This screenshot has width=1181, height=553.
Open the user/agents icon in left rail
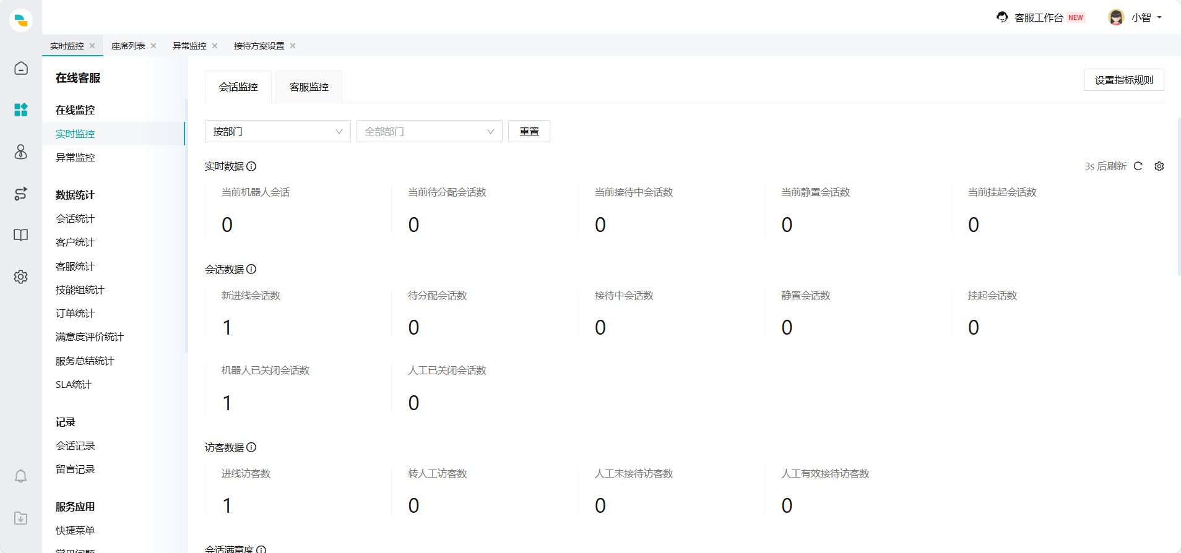21,152
